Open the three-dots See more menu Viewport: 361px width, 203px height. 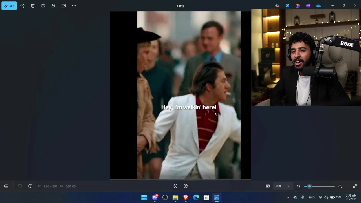point(74,6)
